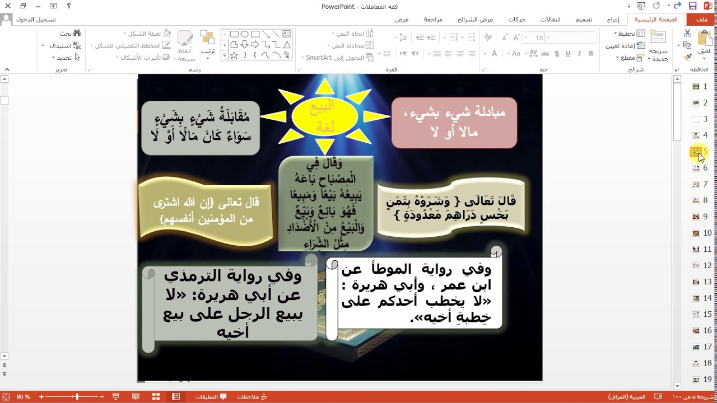This screenshot has width=717, height=403.
Task: Select the triangle shape in gallery
Action: pos(287,45)
